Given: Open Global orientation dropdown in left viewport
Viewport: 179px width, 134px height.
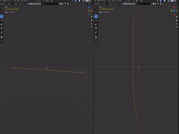Looking at the screenshot, I should click(x=39, y=1).
